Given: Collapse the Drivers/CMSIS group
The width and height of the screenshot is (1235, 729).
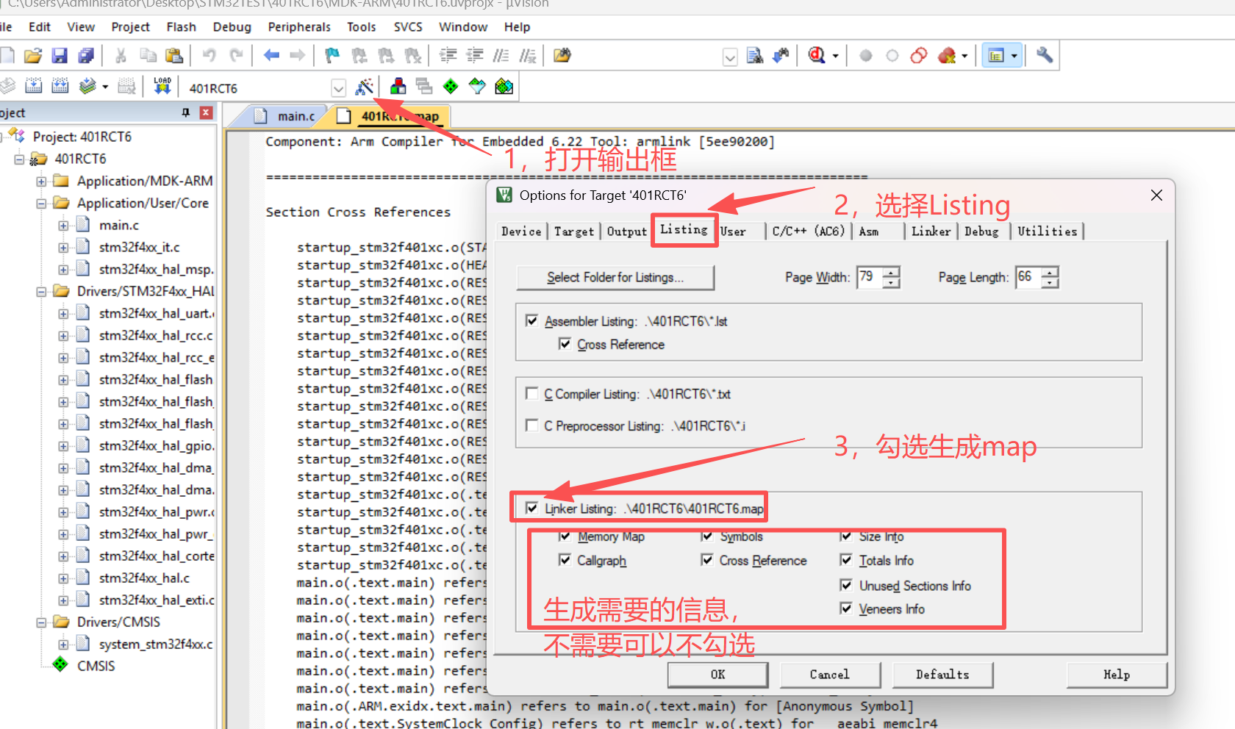Looking at the screenshot, I should (42, 622).
